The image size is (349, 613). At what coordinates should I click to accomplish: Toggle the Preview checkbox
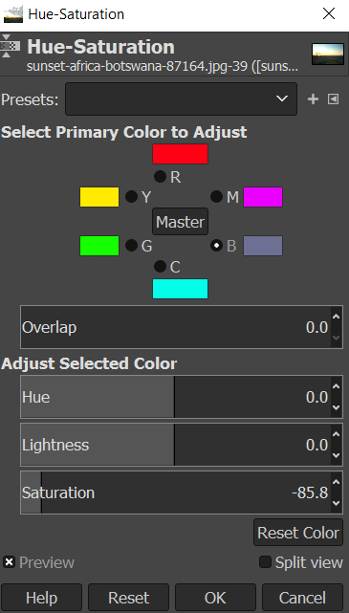pyautogui.click(x=9, y=562)
